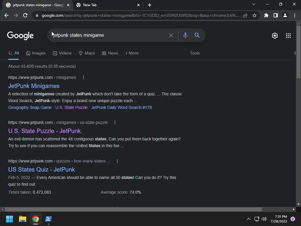Open the network status tray icon

point(257,219)
